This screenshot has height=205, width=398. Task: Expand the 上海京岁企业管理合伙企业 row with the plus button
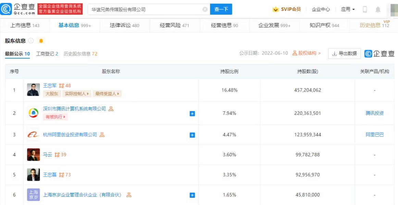pos(192,195)
